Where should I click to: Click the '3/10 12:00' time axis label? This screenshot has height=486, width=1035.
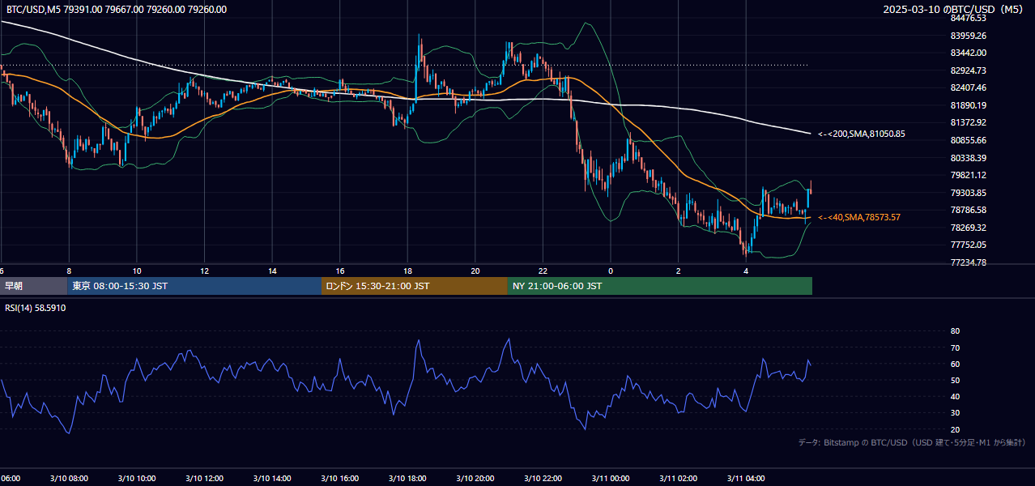pyautogui.click(x=204, y=479)
